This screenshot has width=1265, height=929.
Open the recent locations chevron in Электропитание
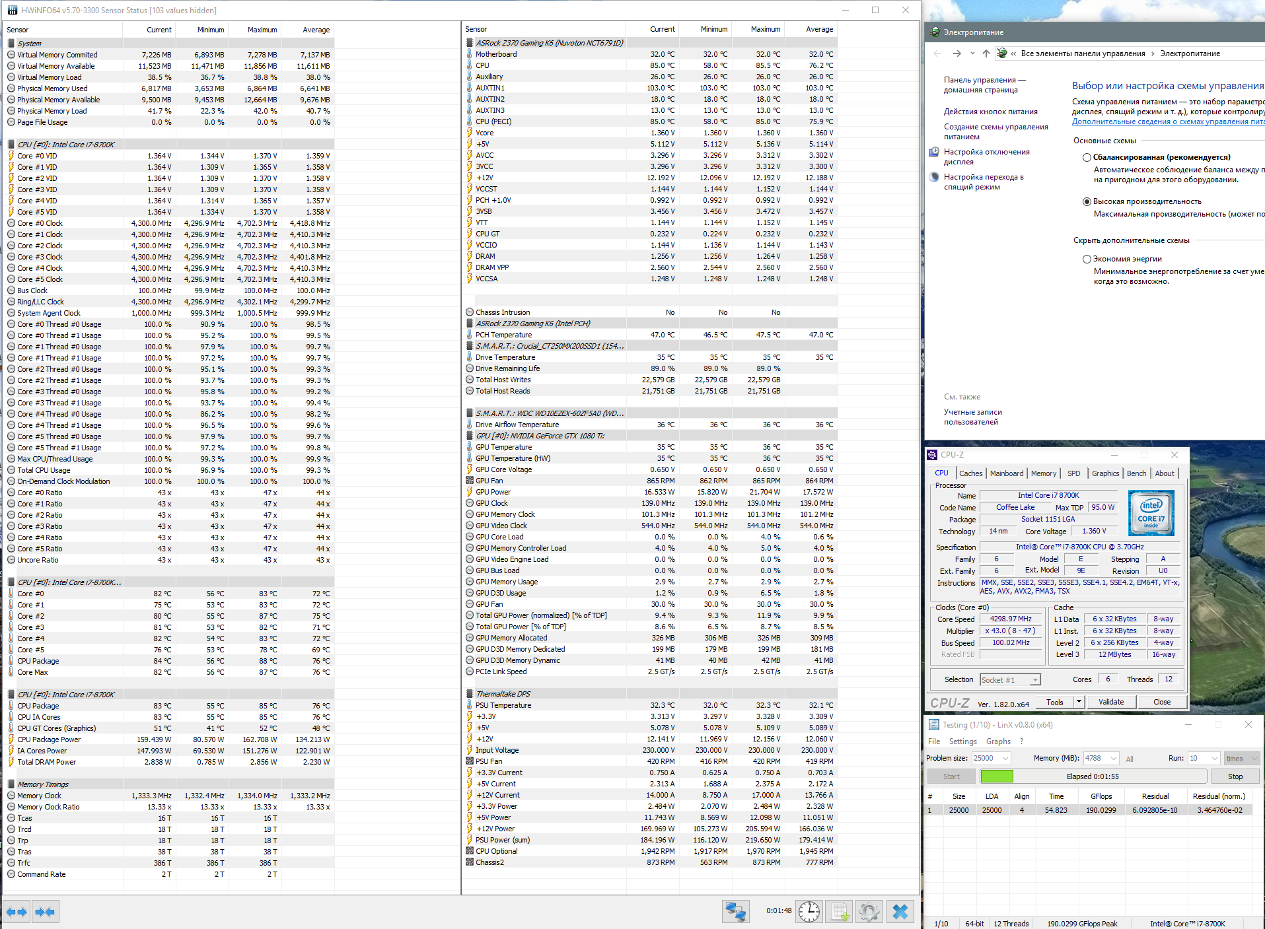(x=972, y=53)
